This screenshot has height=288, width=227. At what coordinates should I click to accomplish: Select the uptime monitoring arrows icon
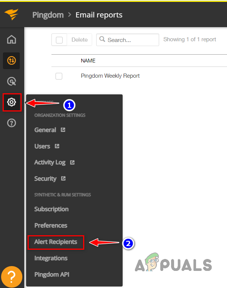[x=12, y=61]
